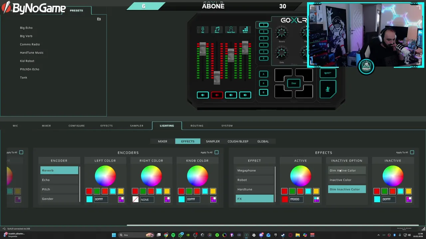The width and height of the screenshot is (426, 239).
Task: Click the Voice Chat channel icon
Action: 231,30
